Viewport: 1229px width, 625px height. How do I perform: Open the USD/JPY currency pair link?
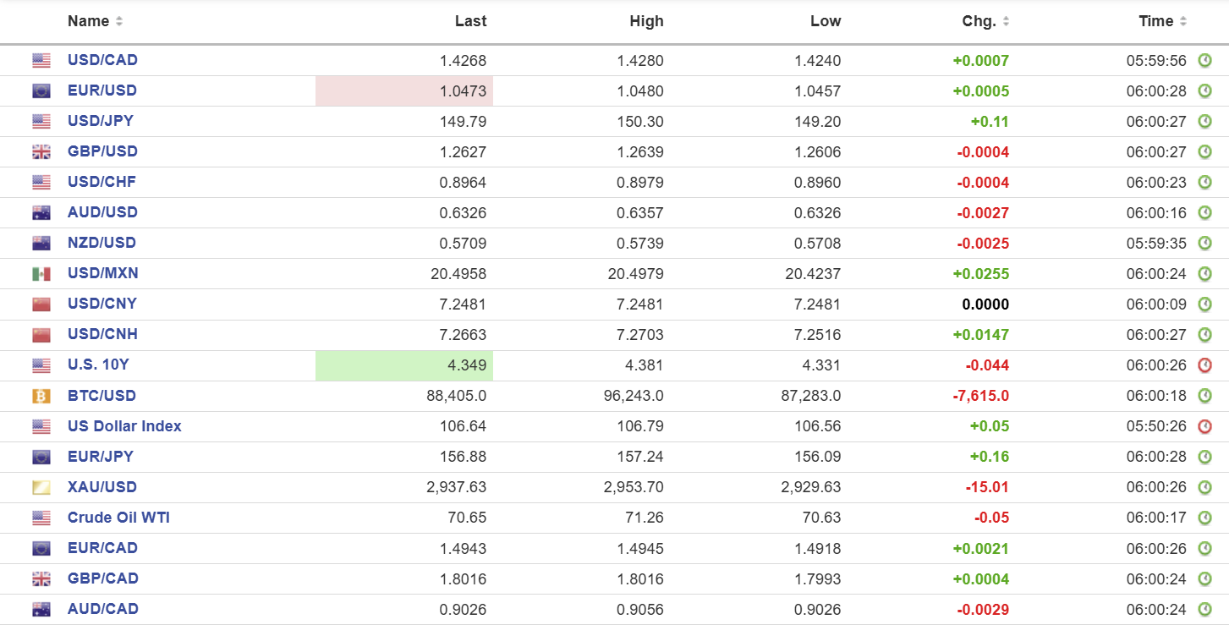[101, 121]
